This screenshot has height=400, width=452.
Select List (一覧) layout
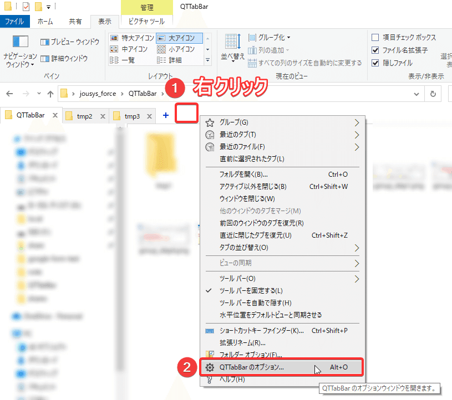(123, 60)
